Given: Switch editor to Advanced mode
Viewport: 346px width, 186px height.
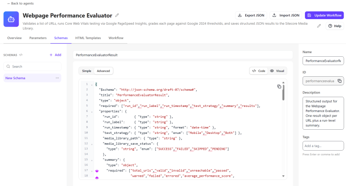Looking at the screenshot, I should click(103, 71).
